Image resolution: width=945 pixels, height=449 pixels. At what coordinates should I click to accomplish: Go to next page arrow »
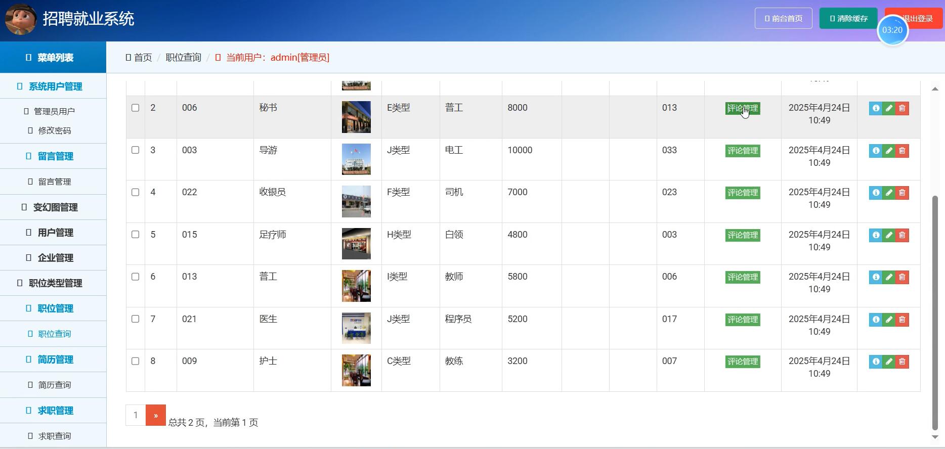[x=156, y=415]
